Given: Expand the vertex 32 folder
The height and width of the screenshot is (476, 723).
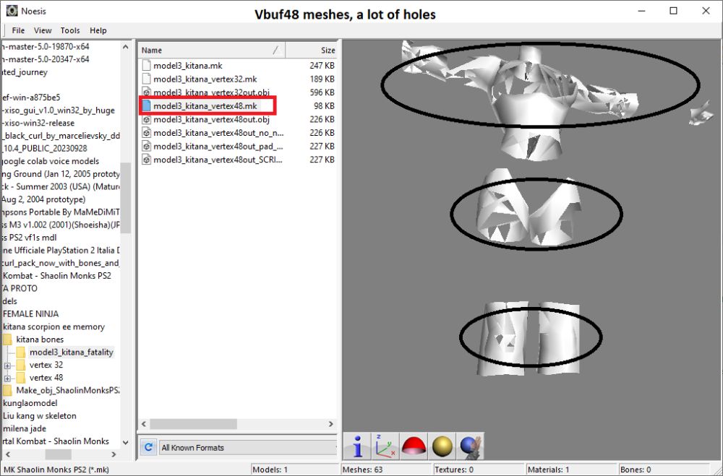Looking at the screenshot, I should coord(8,365).
